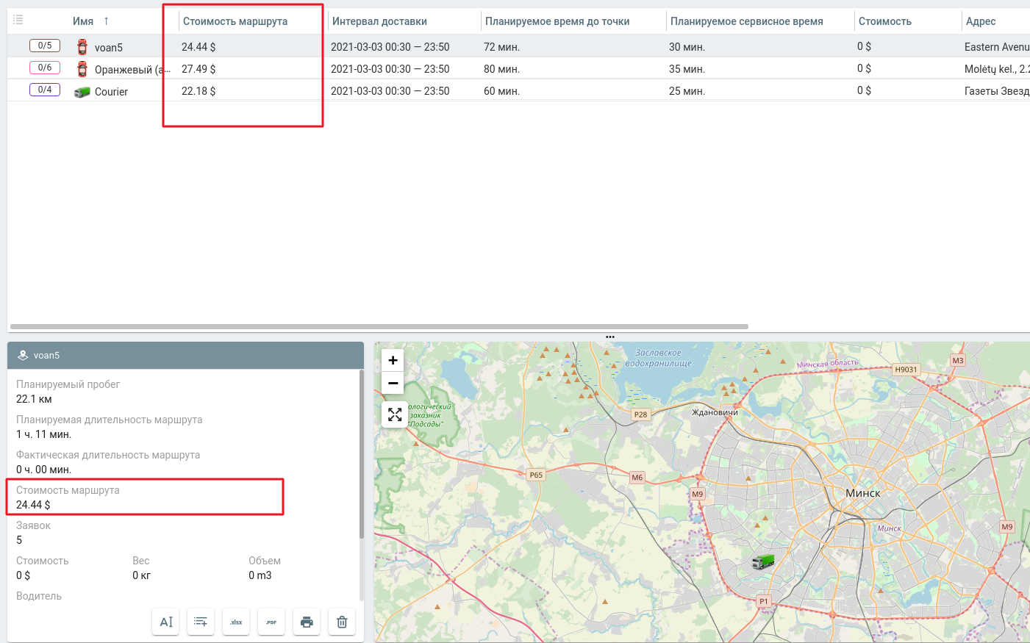Select the Courier route row
Viewport: 1030px width, 643px height.
click(x=111, y=92)
